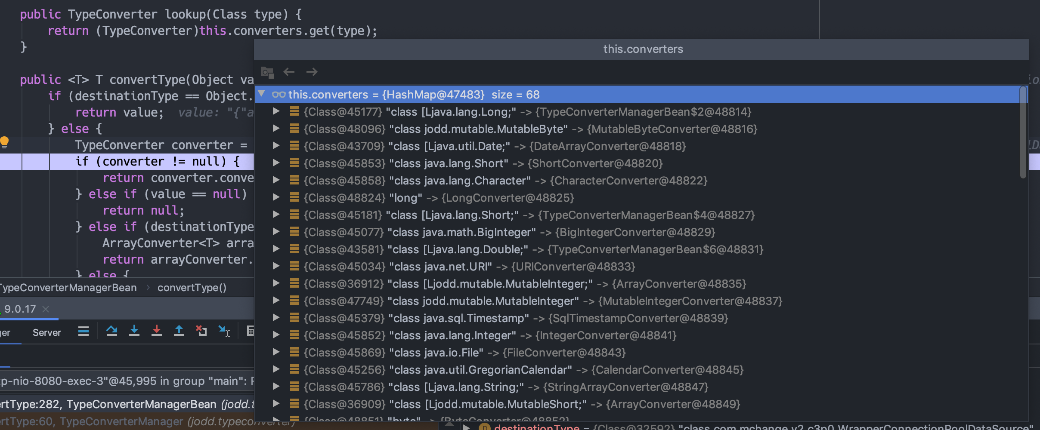Click the intention light bulb in the gutter

pyautogui.click(x=5, y=142)
